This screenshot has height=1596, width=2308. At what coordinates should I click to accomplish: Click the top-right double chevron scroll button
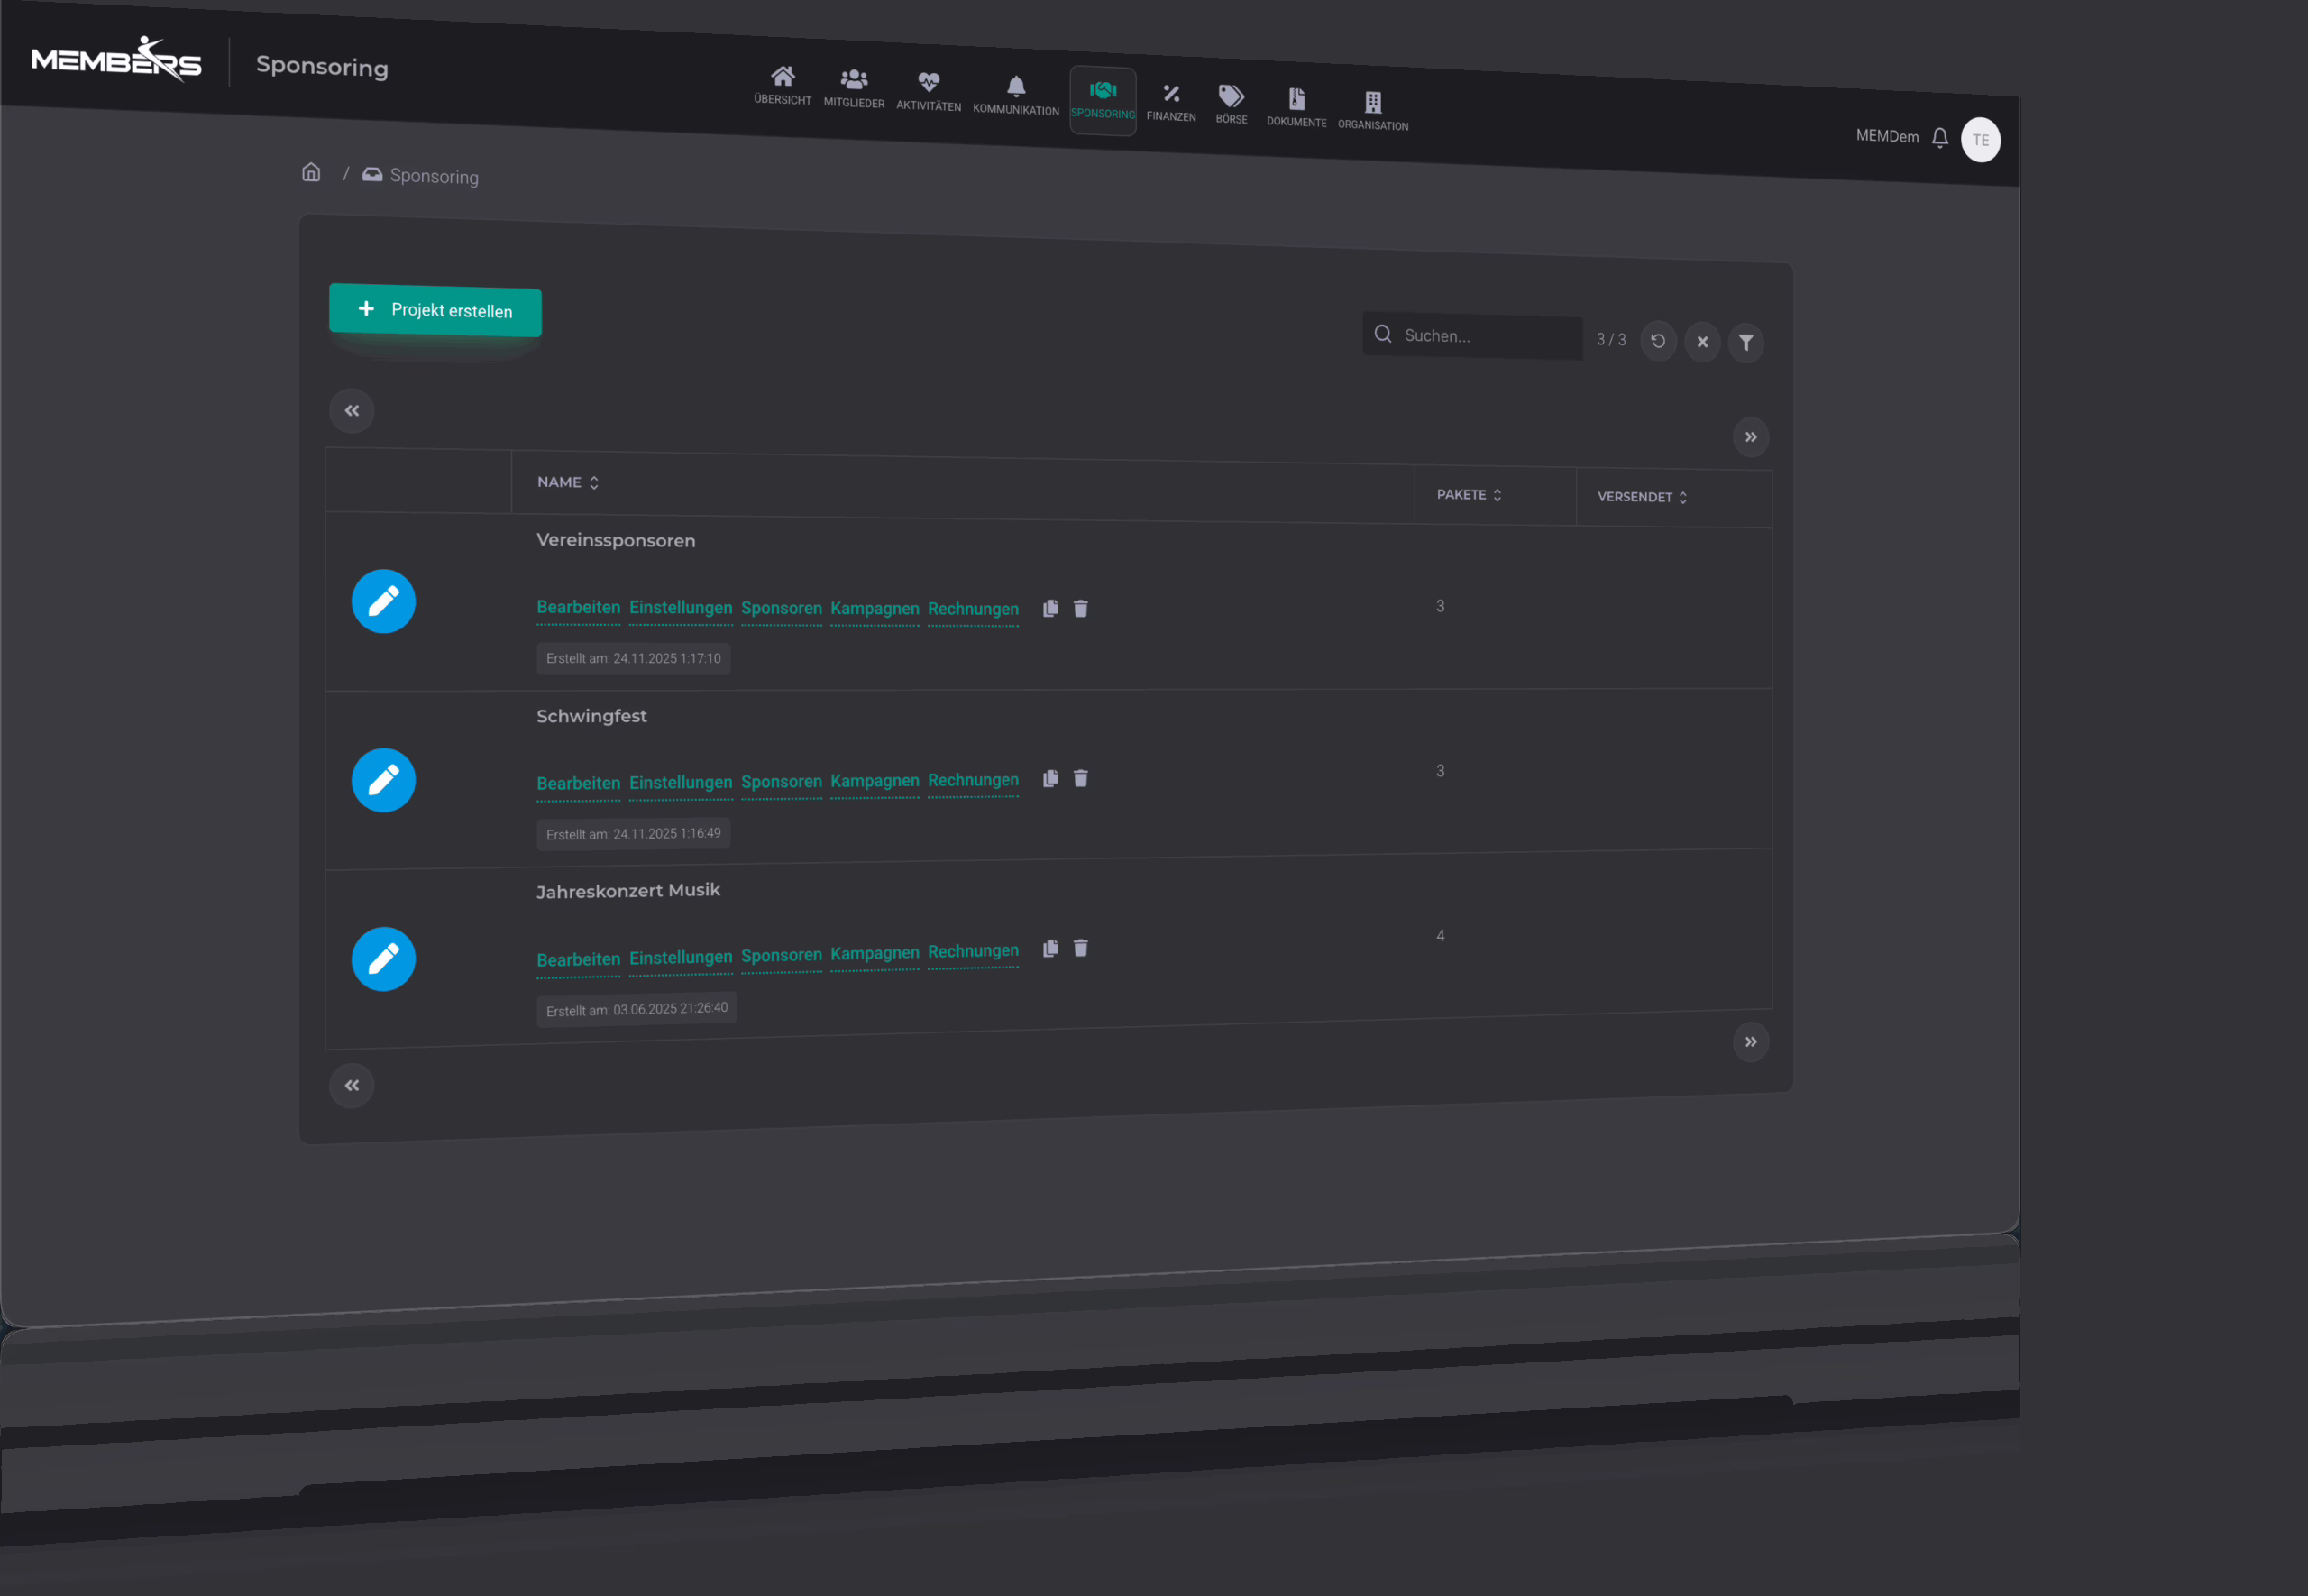click(x=1749, y=437)
